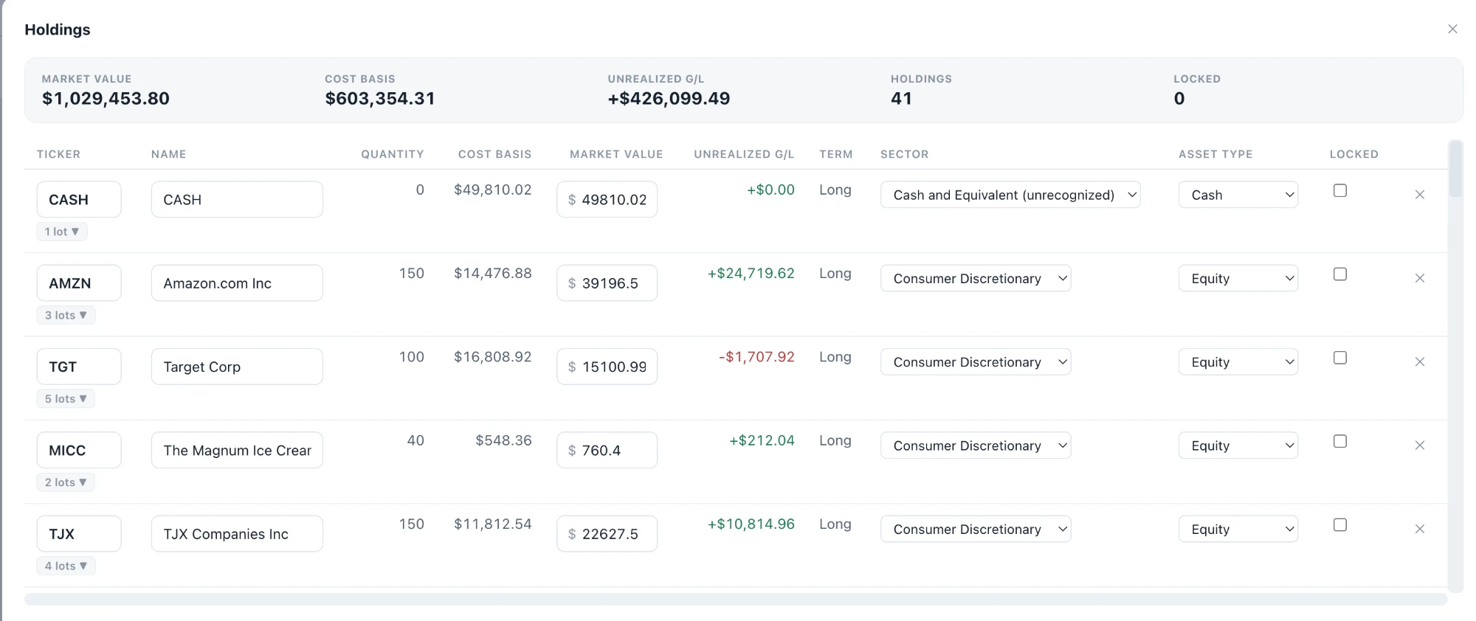Screen dimensions: 1476x621
Task: Toggle the Locked checkbox for CASH
Action: 1340,190
